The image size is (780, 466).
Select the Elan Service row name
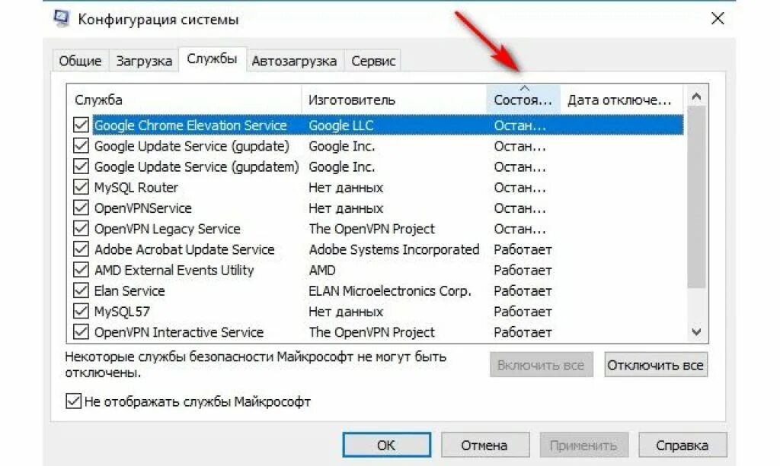[129, 291]
